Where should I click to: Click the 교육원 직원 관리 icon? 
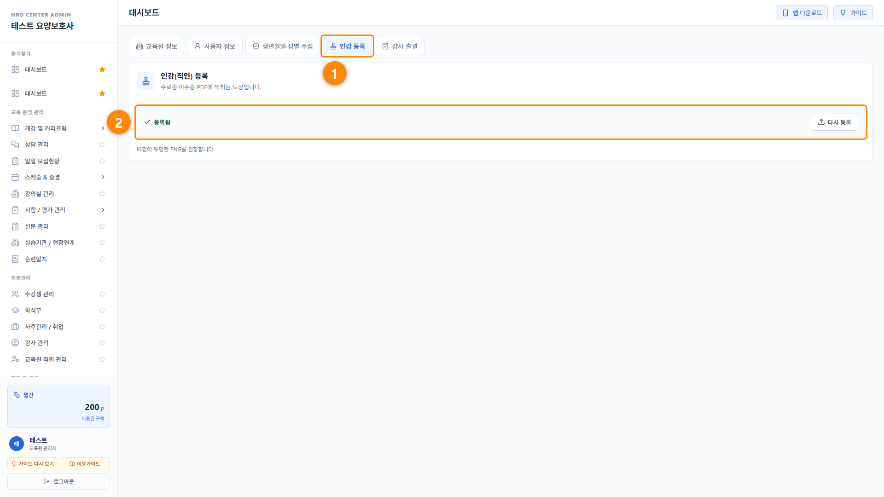pyautogui.click(x=15, y=359)
